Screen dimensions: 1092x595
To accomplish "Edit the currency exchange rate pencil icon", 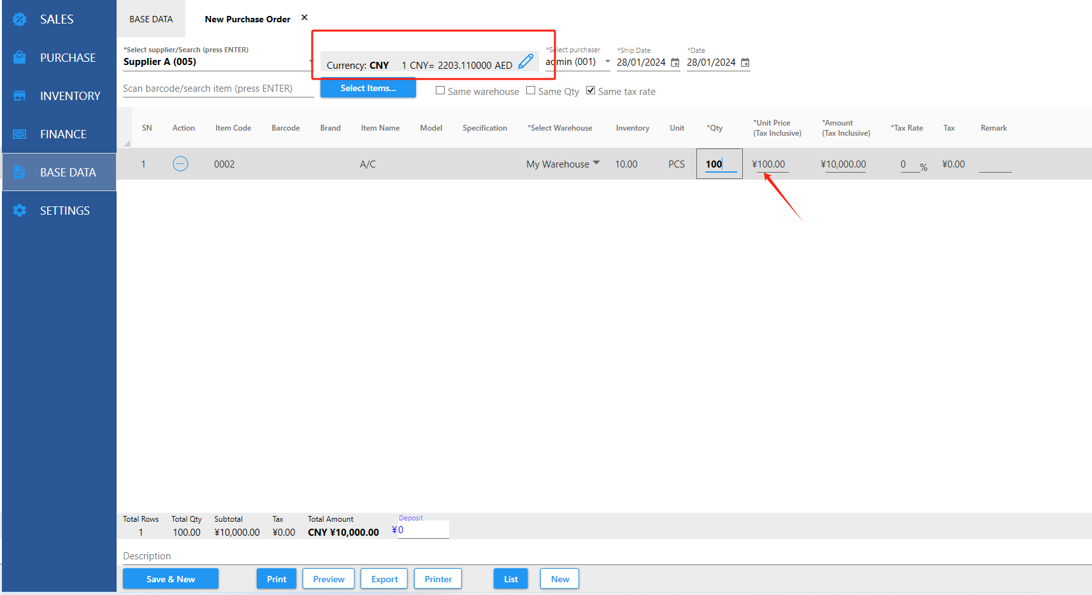I will (526, 61).
